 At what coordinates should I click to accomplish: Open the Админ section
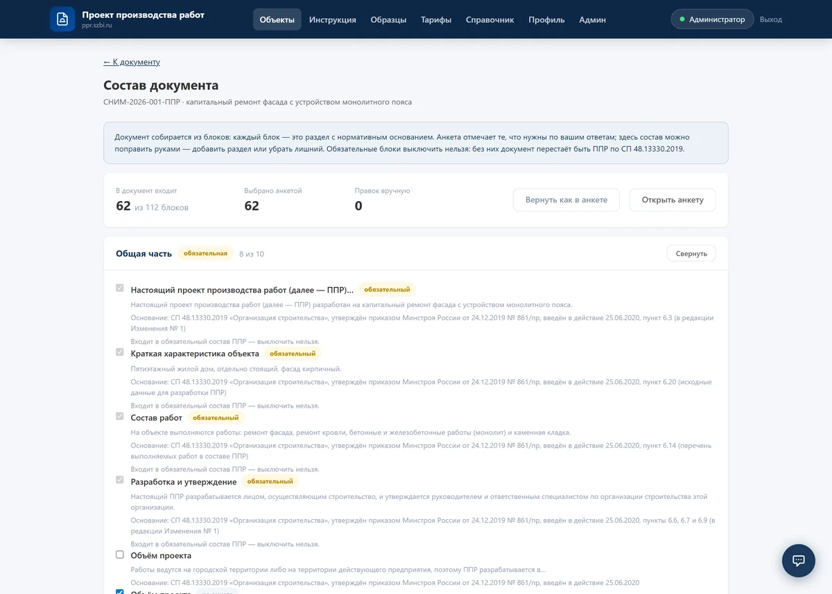pyautogui.click(x=593, y=19)
